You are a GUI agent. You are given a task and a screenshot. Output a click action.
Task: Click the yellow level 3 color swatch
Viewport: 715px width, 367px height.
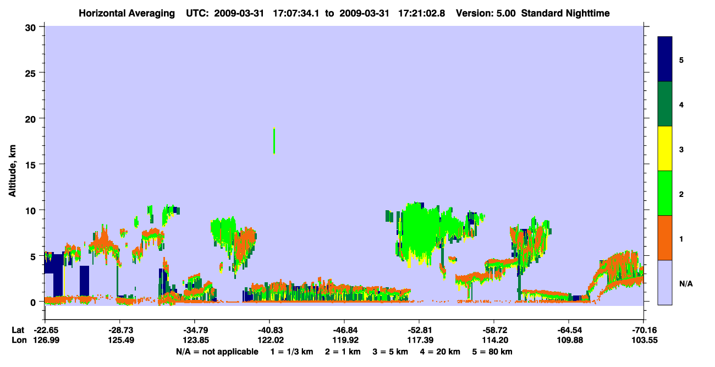(x=665, y=149)
